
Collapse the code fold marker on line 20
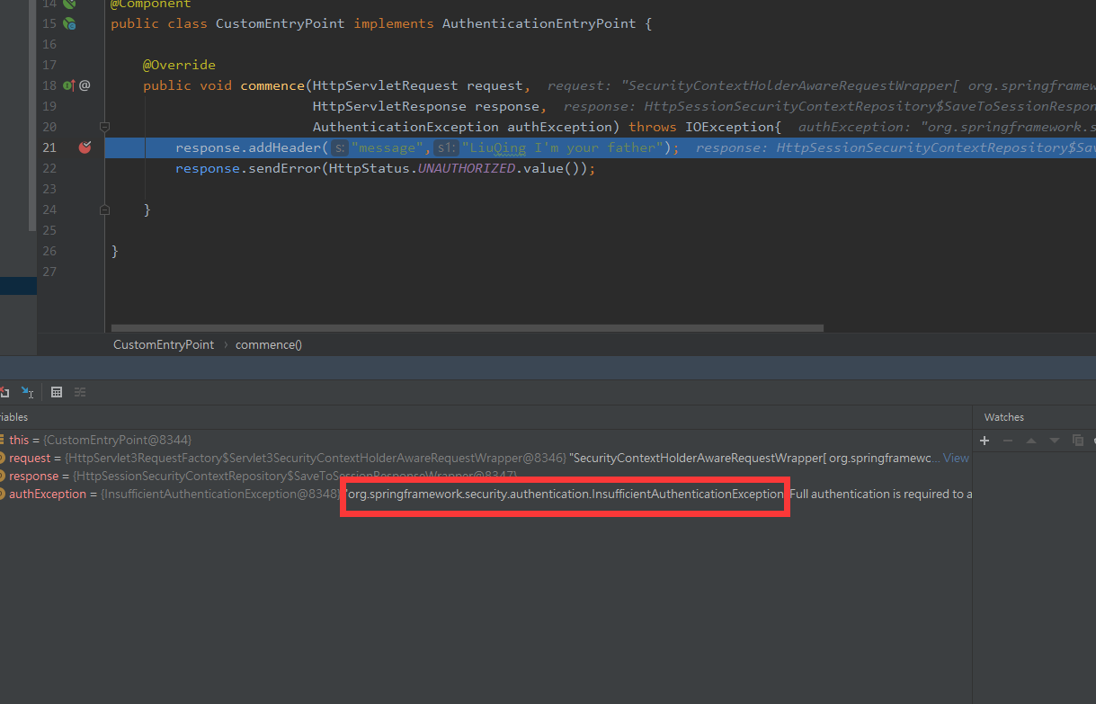pyautogui.click(x=104, y=127)
